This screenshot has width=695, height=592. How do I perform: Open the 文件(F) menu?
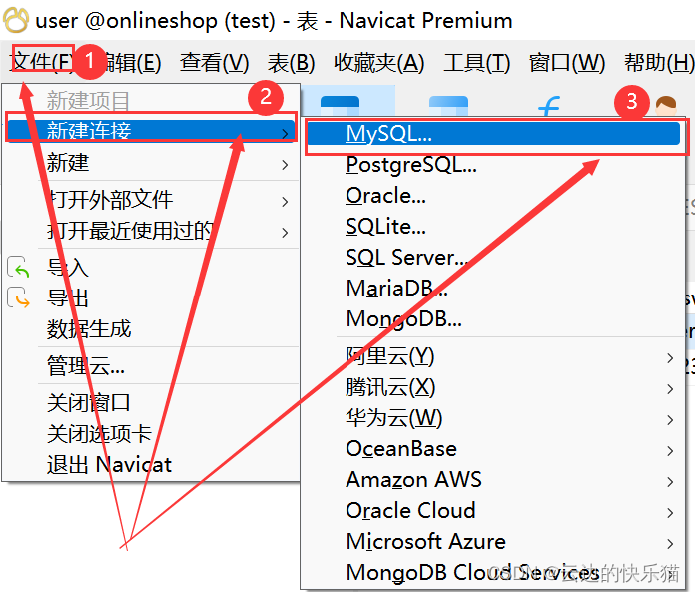pos(42,62)
